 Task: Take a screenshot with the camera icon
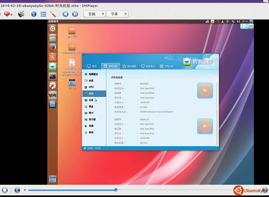[x=21, y=14]
